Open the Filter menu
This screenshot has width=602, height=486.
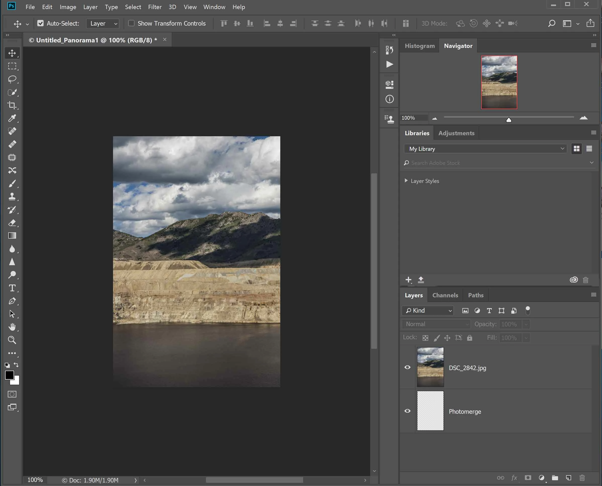155,7
